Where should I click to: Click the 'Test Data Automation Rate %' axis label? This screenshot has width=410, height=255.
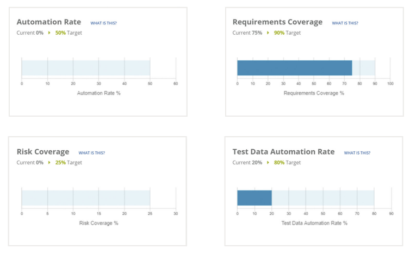click(x=314, y=223)
